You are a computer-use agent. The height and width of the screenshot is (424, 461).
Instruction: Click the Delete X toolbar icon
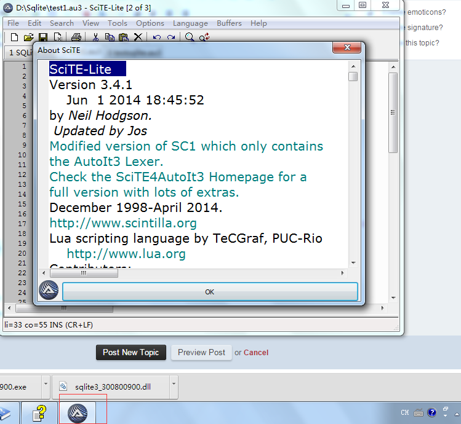pyautogui.click(x=138, y=37)
